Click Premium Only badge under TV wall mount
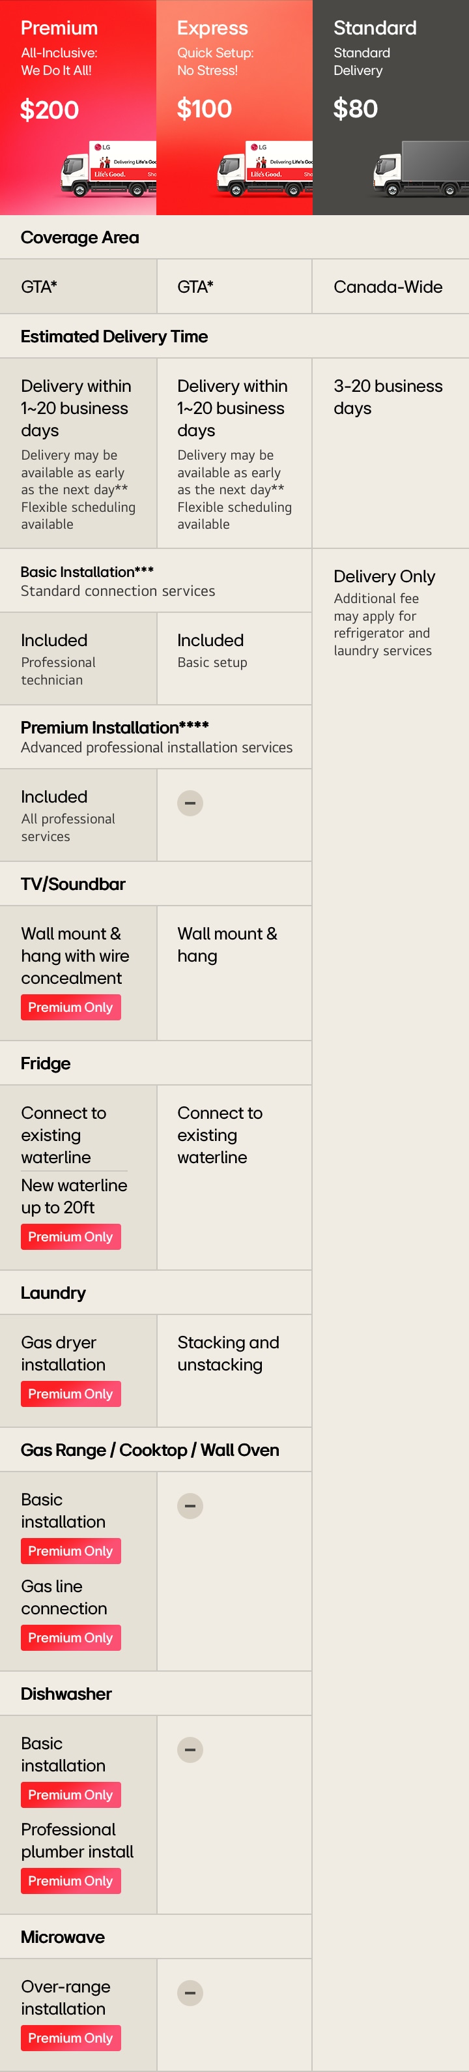469x2072 pixels. [x=70, y=1007]
